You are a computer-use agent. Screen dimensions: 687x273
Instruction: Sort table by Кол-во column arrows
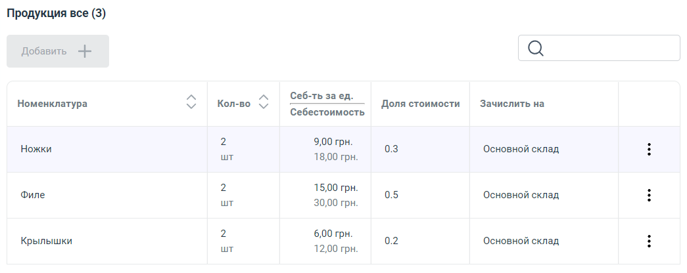point(264,102)
